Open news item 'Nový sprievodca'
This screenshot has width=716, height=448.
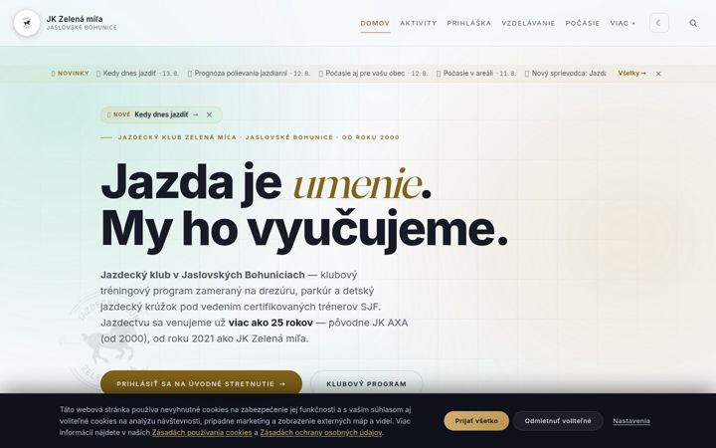pos(565,73)
